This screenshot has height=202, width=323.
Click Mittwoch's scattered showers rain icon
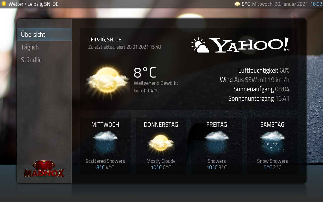pyautogui.click(x=105, y=142)
